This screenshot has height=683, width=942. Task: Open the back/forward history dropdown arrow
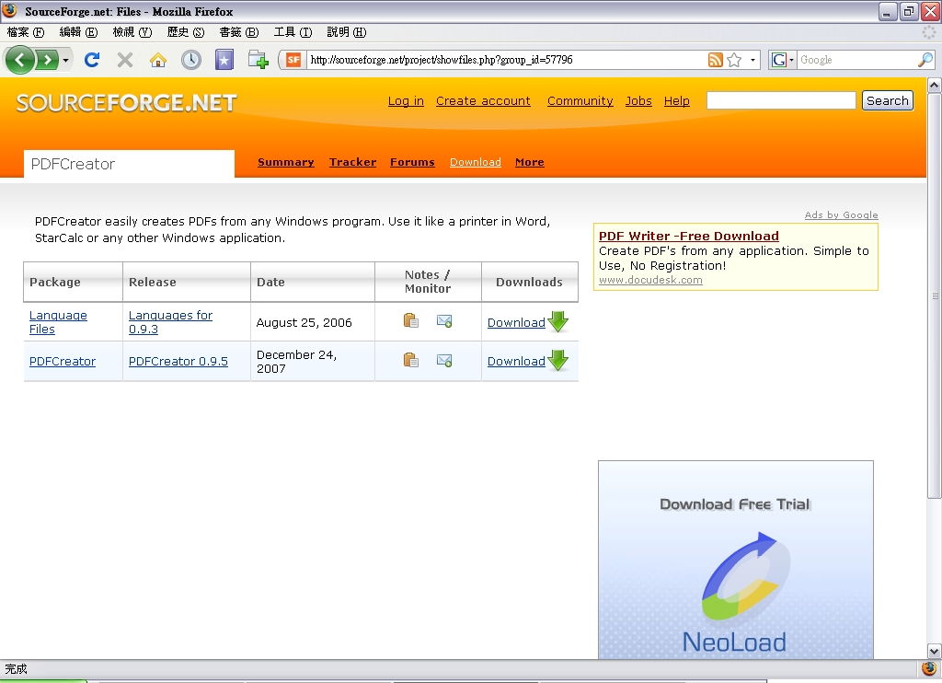coord(65,60)
